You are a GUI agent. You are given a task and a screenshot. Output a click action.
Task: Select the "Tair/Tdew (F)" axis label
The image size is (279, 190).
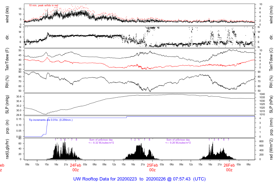pyautogui.click(x=7, y=59)
